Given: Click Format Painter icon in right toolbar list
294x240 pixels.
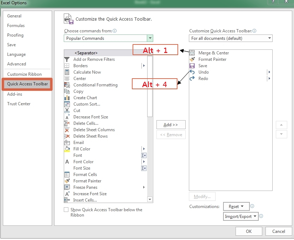Looking at the screenshot, I should (192, 59).
